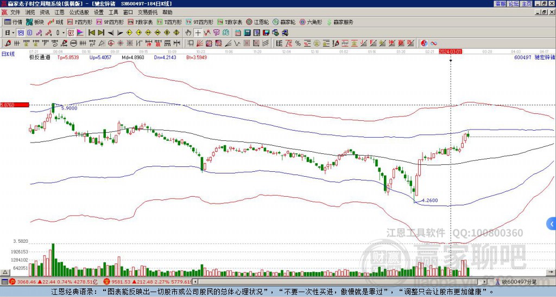Click the red 5.8760 price tag

(15, 105)
